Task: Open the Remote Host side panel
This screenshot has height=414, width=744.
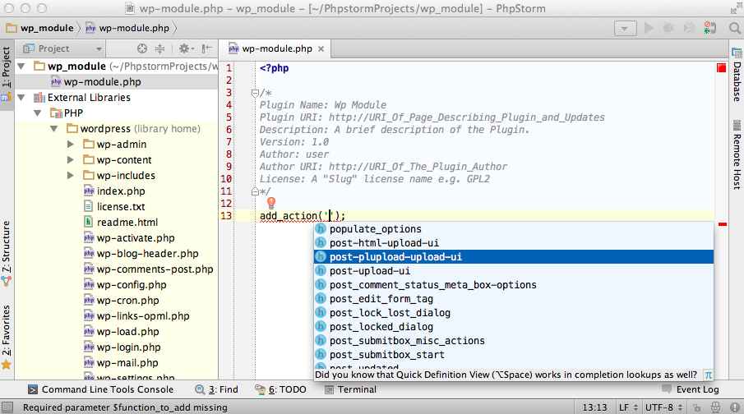Action: 737,155
